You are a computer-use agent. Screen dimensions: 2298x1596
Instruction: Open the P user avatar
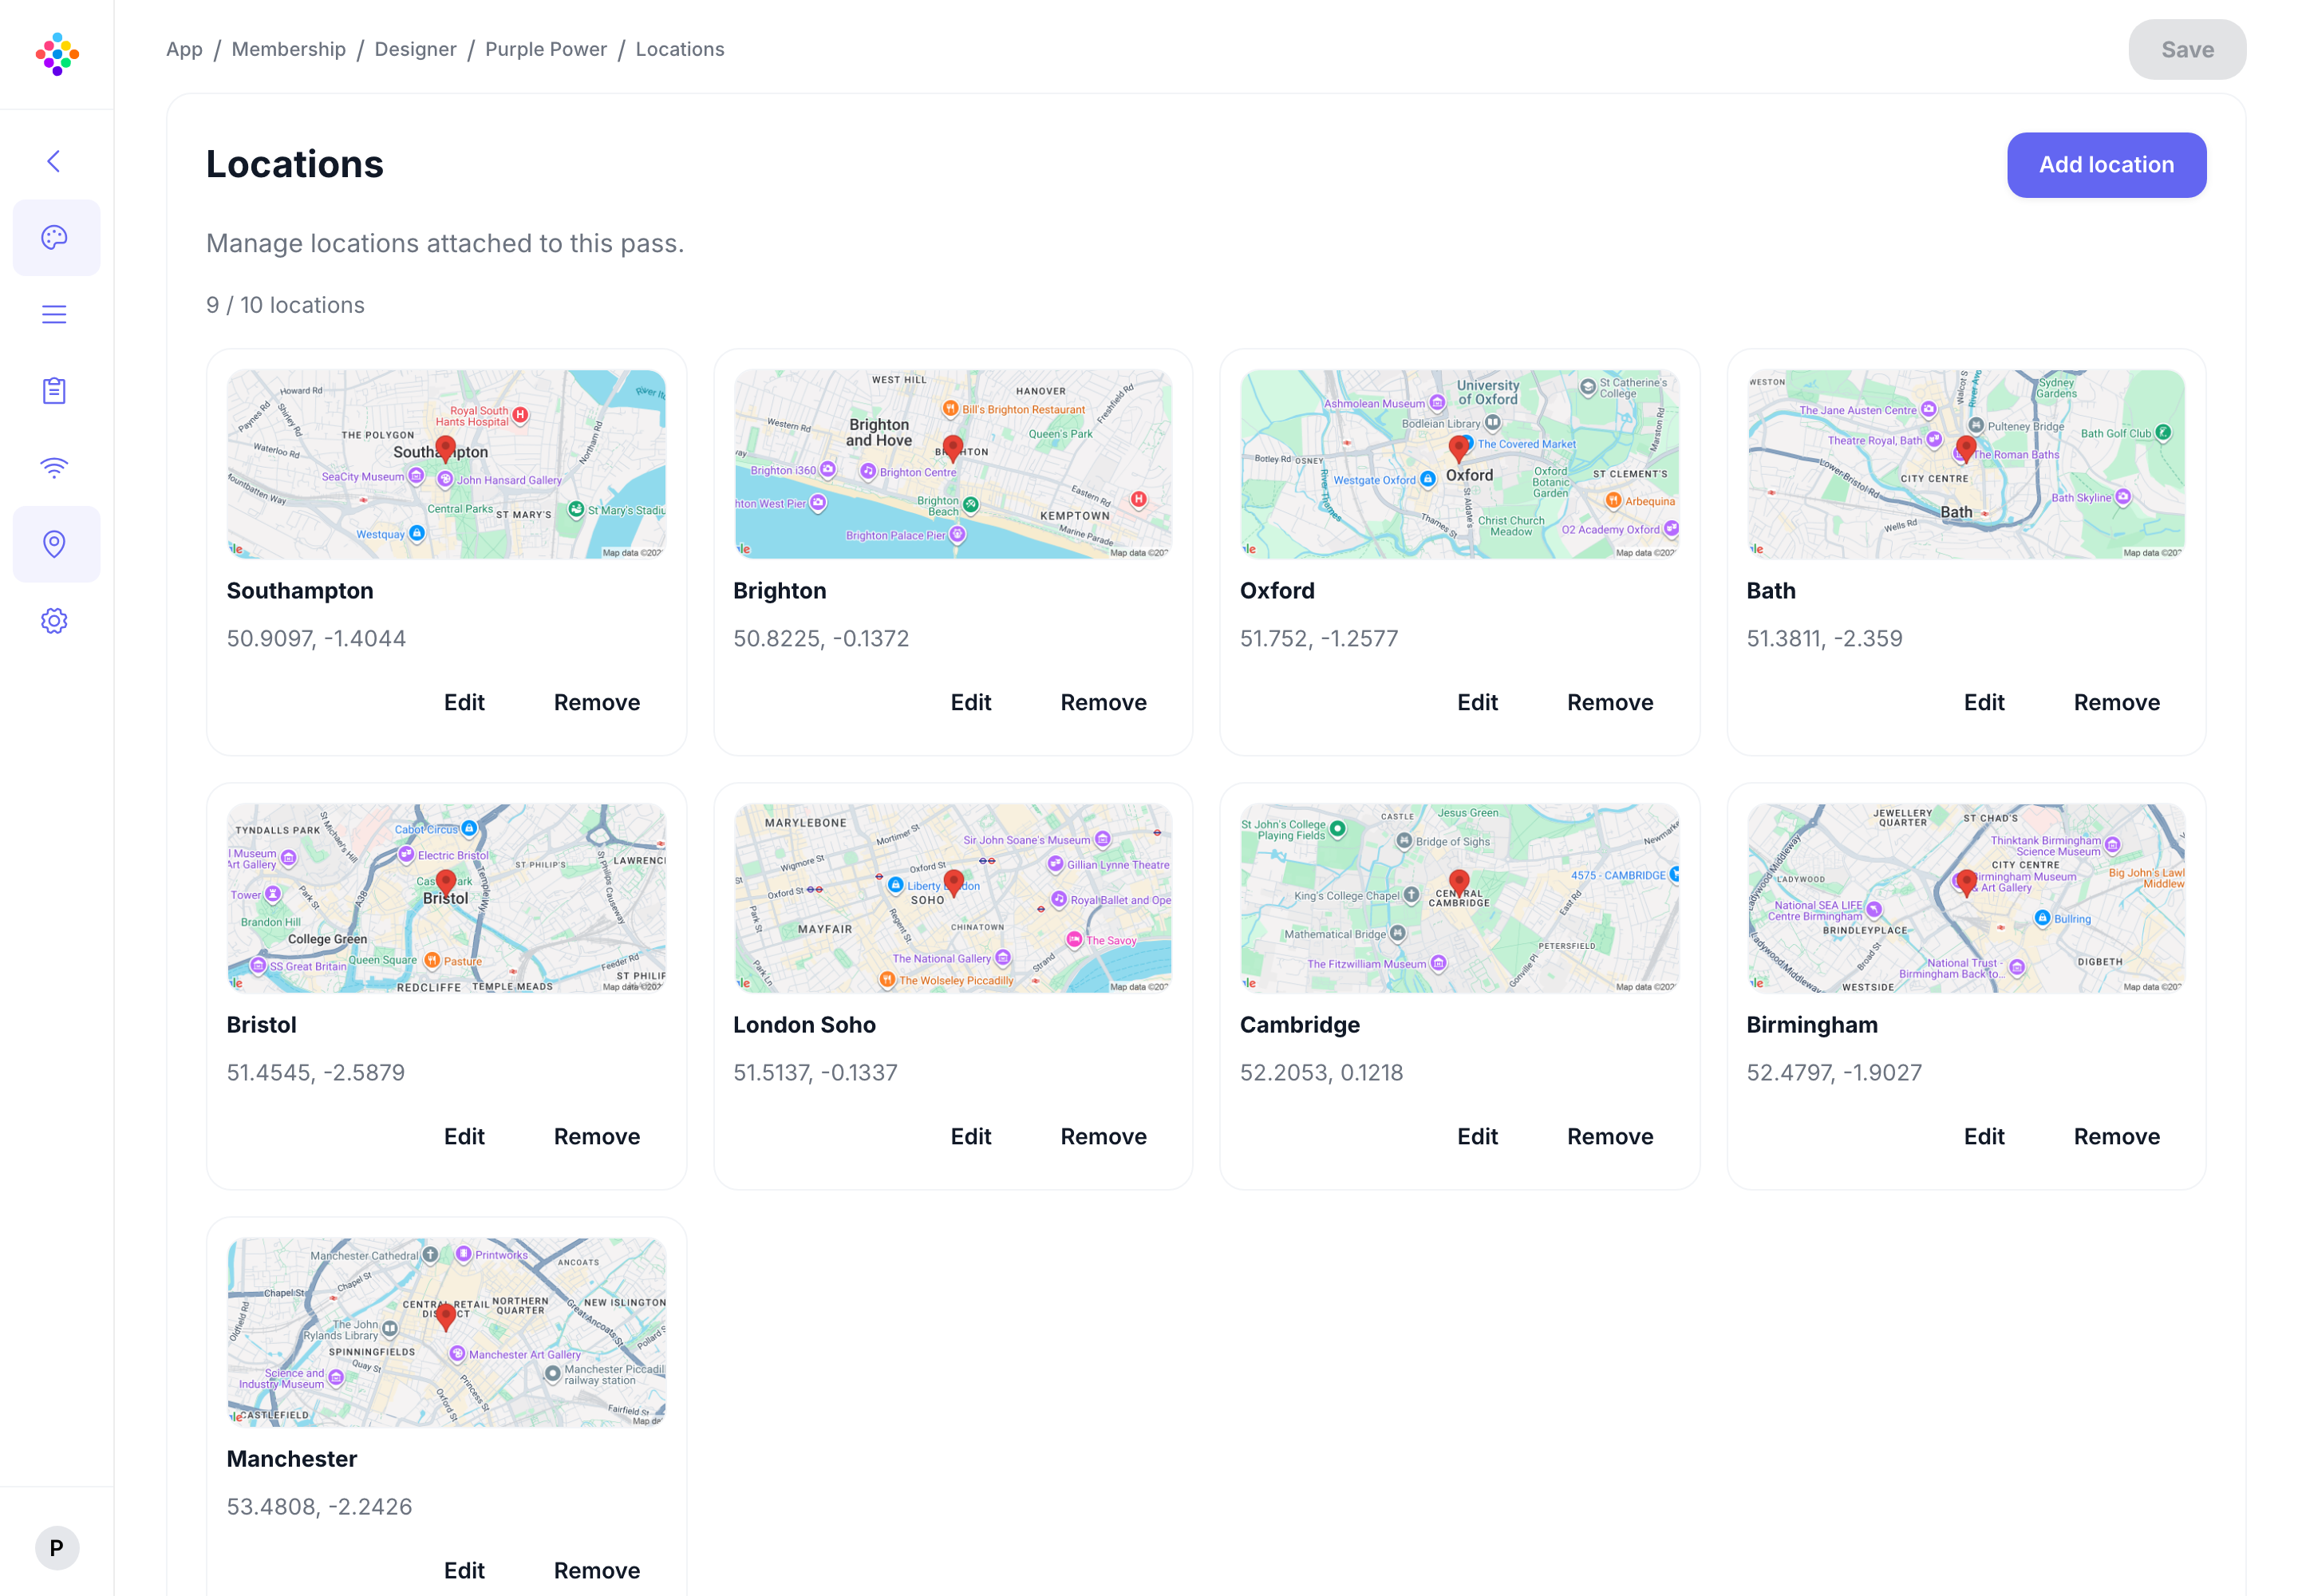pos(57,1547)
